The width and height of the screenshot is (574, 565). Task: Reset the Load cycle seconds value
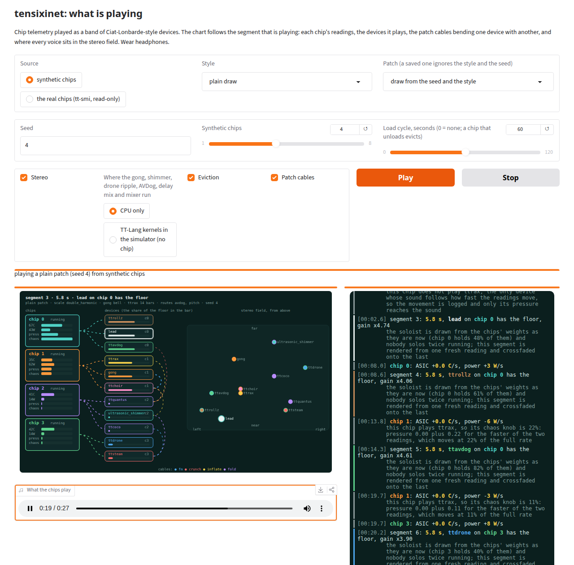[547, 129]
